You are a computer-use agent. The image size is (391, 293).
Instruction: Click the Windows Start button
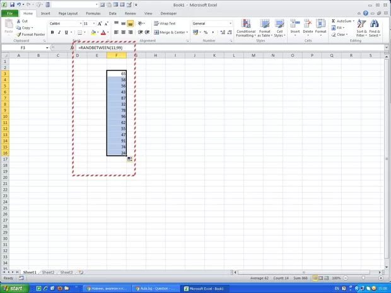[14, 288]
